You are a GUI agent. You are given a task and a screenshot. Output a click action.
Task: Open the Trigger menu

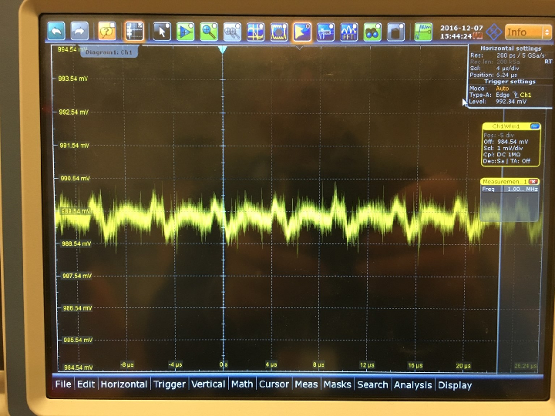(170, 384)
